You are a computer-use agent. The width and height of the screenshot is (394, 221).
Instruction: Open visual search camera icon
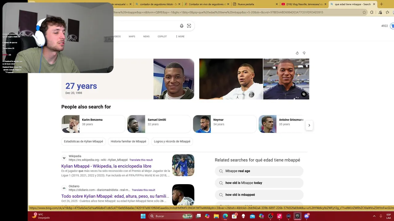tap(189, 26)
